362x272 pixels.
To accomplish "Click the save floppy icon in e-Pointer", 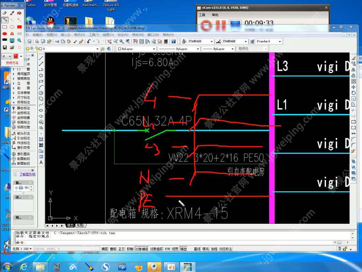I will [x=4, y=47].
